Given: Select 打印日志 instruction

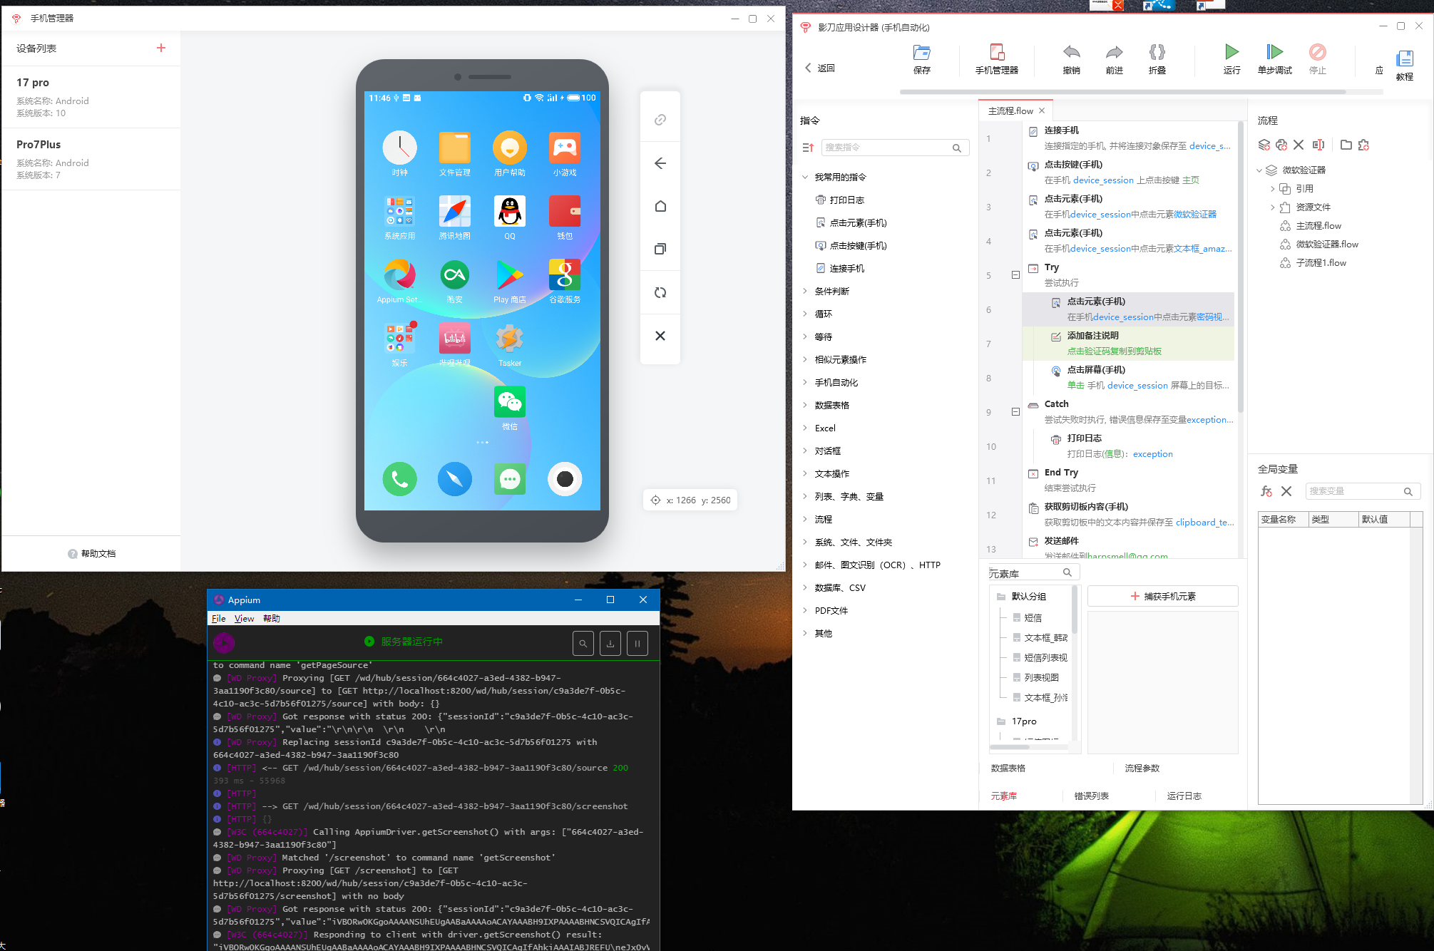Looking at the screenshot, I should [x=846, y=200].
